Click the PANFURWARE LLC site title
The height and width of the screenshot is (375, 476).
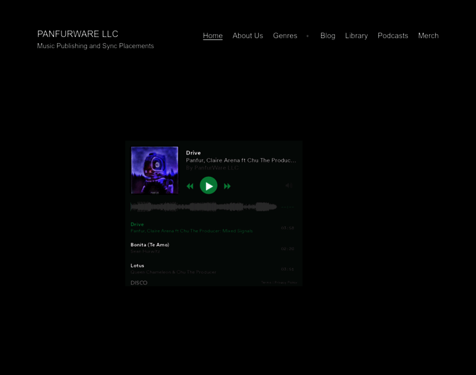click(78, 34)
